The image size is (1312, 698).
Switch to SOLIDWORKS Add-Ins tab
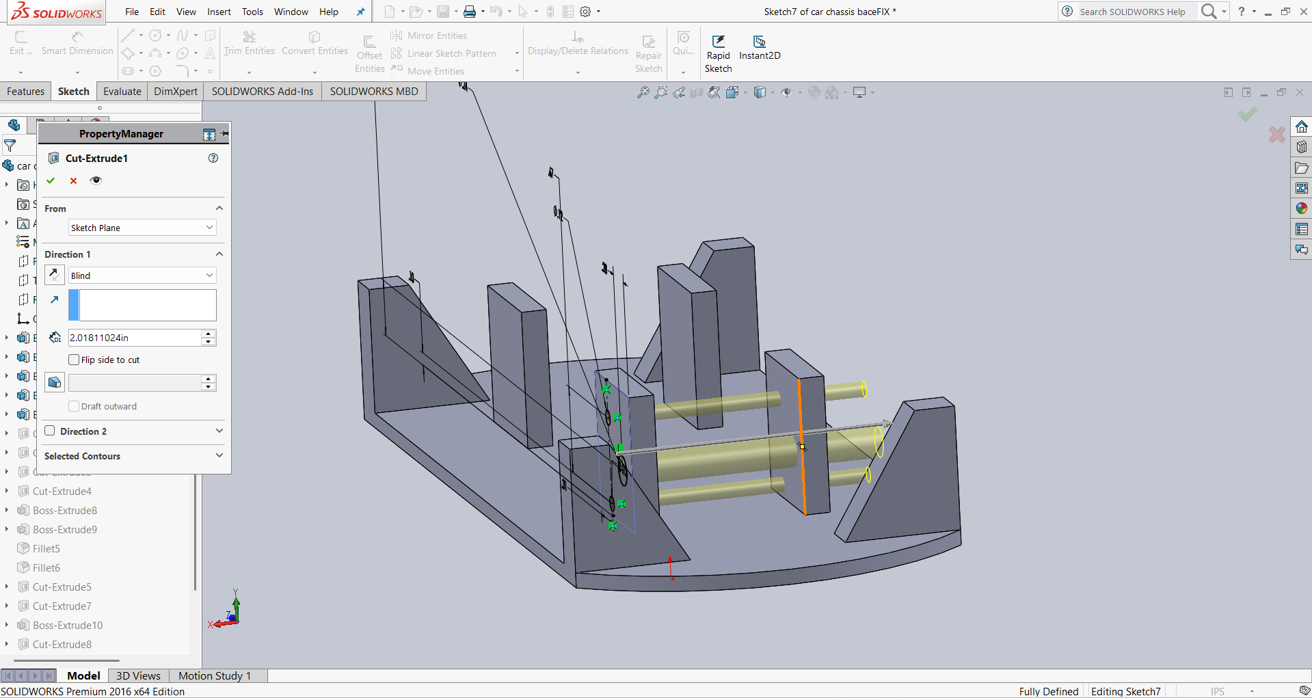pyautogui.click(x=263, y=92)
